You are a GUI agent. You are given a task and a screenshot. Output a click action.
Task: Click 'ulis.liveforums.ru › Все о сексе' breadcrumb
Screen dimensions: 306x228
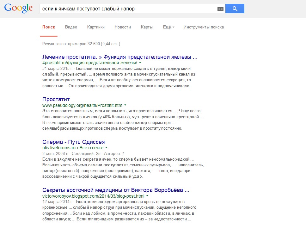tap(73, 148)
